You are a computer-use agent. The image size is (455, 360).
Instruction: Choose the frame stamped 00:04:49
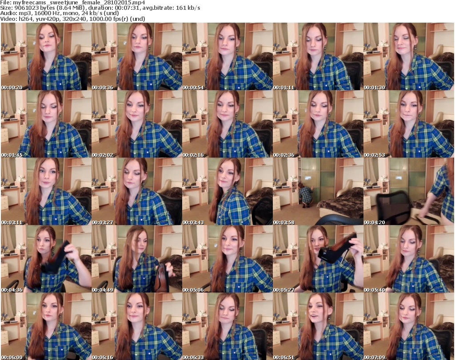(137, 259)
